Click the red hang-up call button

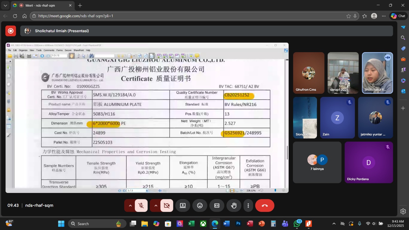coord(265,205)
